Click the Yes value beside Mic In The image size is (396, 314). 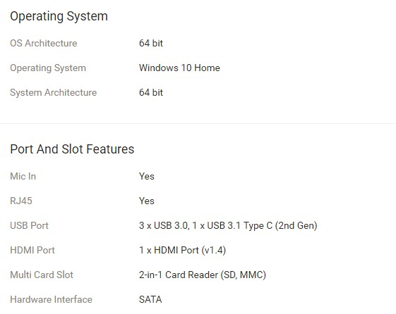[x=147, y=176]
